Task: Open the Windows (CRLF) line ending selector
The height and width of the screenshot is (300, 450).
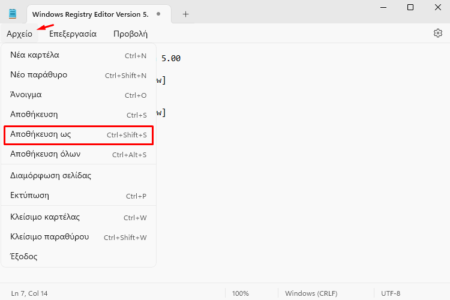Action: point(311,293)
